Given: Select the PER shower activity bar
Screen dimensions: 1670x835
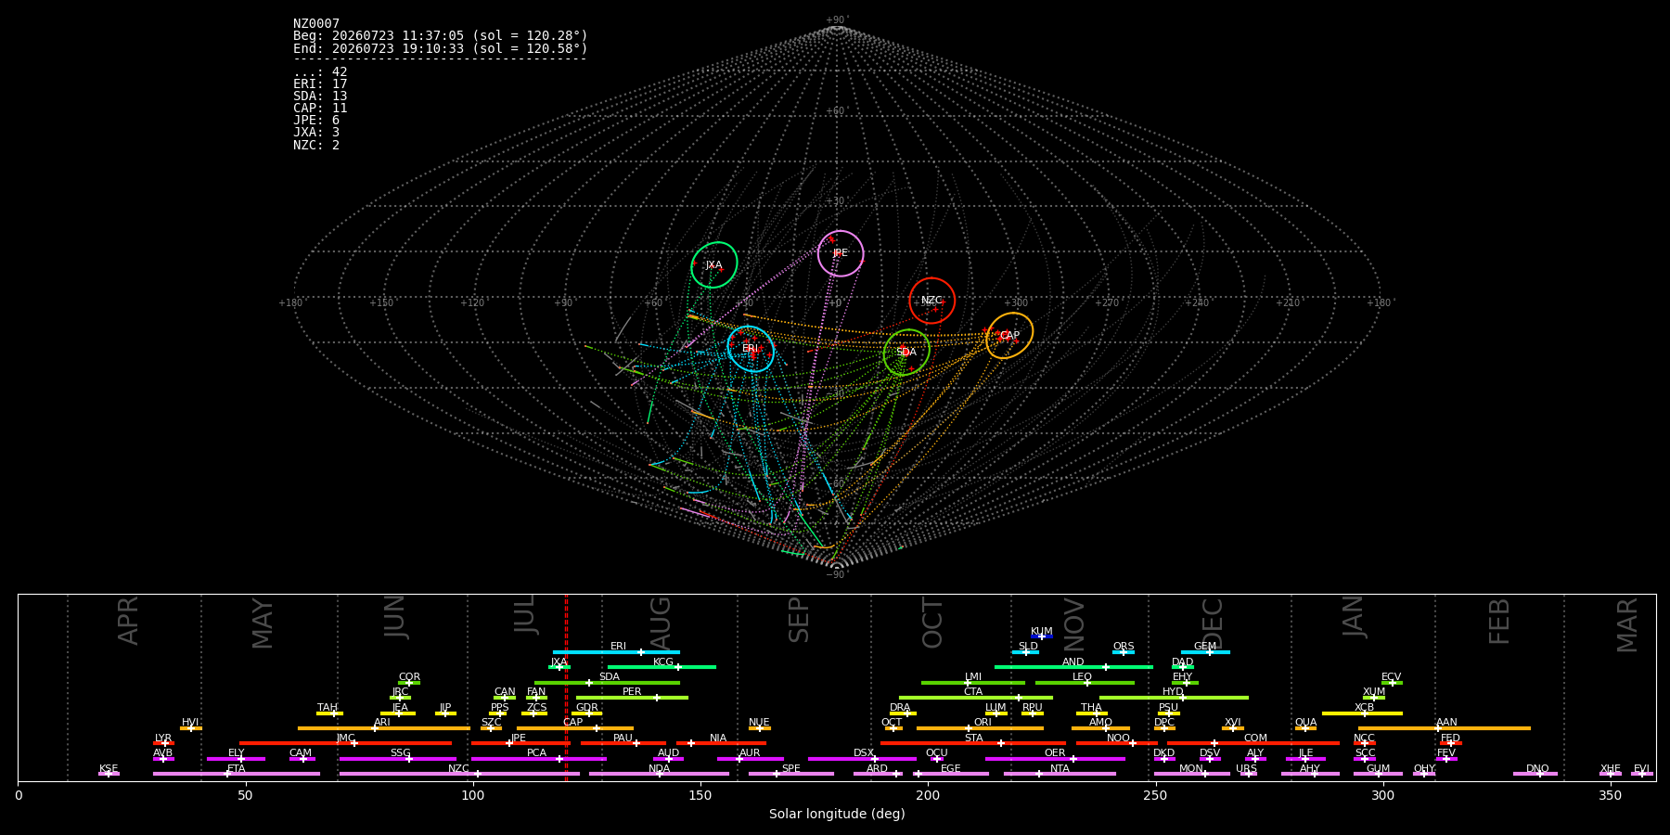Looking at the screenshot, I should click(632, 698).
